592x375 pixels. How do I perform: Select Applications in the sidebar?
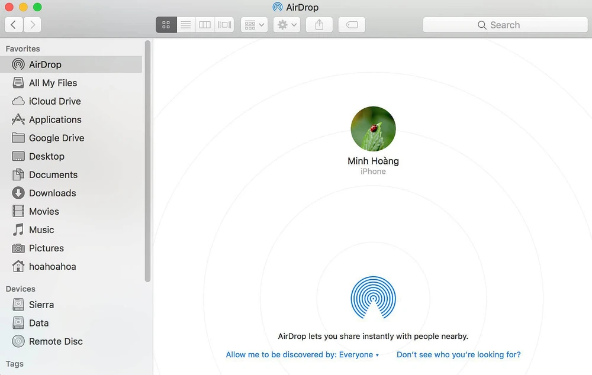[x=55, y=119]
